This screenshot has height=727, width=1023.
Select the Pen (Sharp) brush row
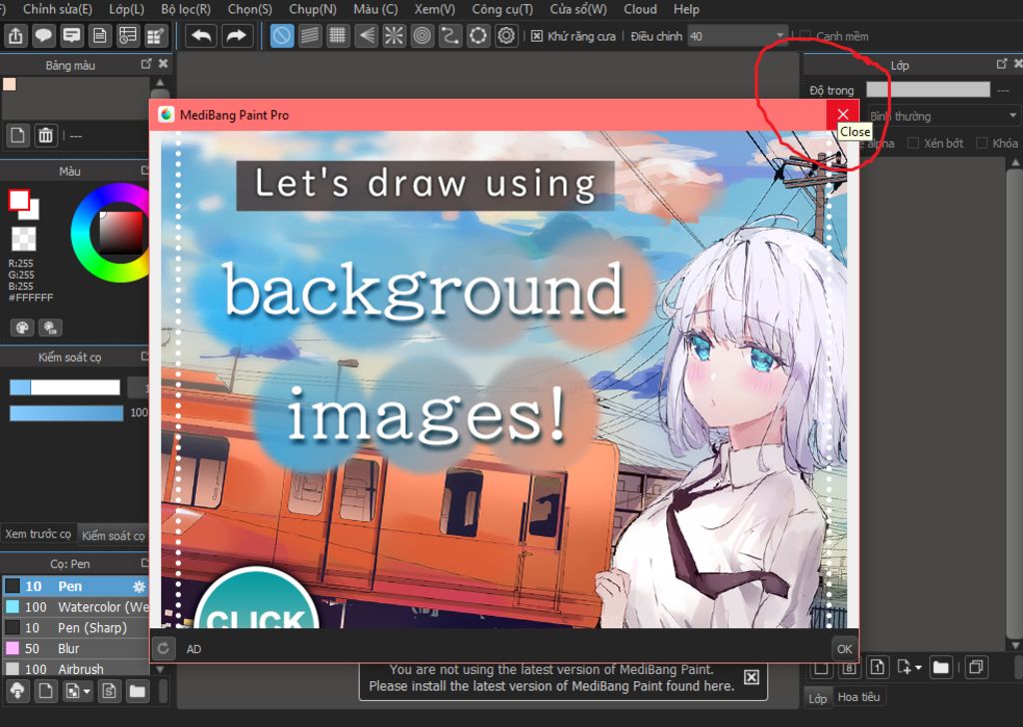coord(76,628)
